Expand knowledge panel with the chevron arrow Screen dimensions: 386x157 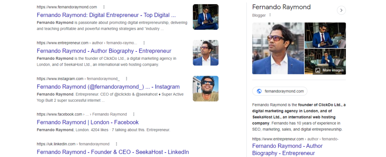341,10
